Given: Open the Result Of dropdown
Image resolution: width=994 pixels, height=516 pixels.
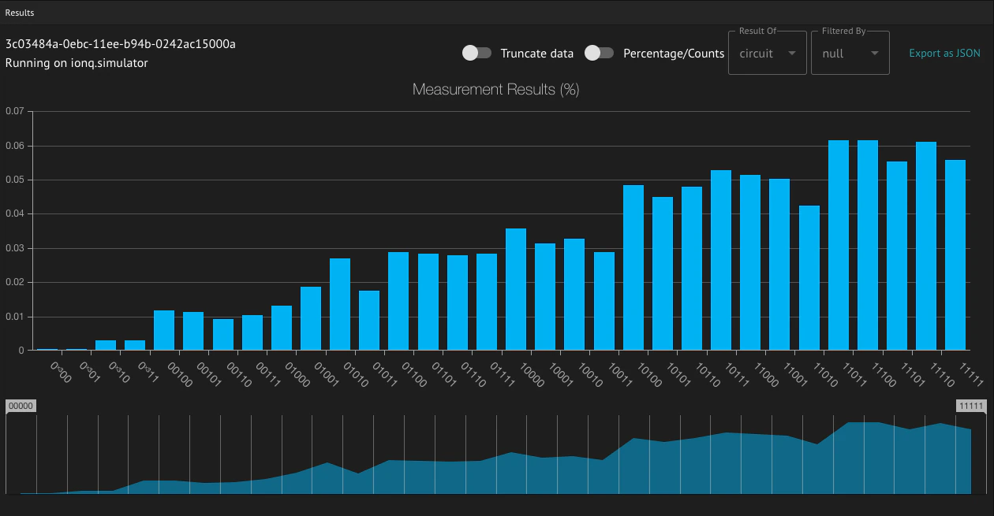Looking at the screenshot, I should (767, 53).
